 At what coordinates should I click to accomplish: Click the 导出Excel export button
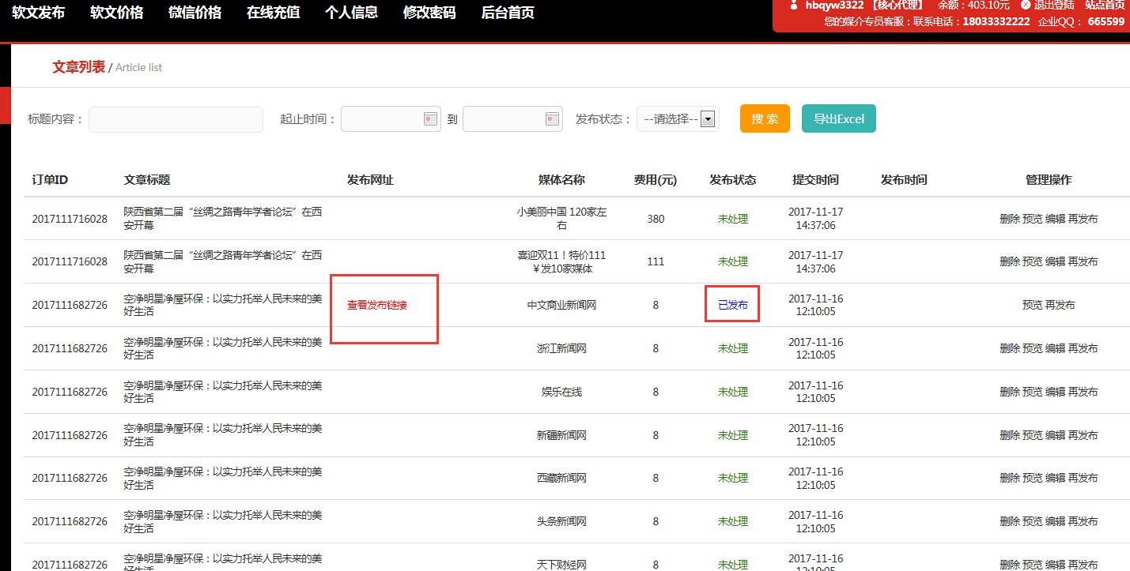click(x=838, y=118)
